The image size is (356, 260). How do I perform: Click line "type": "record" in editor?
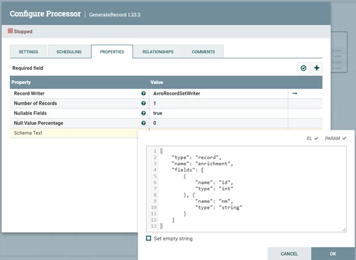tap(197, 157)
